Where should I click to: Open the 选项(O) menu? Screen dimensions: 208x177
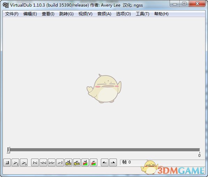[123, 14]
